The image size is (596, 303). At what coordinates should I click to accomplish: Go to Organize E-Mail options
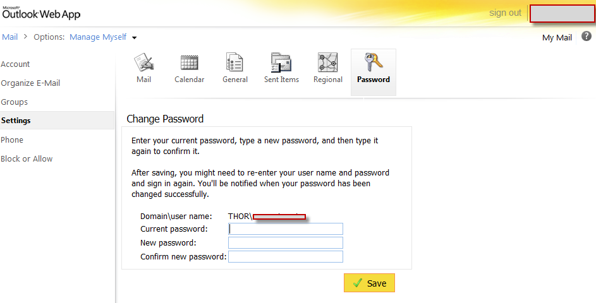(x=30, y=83)
